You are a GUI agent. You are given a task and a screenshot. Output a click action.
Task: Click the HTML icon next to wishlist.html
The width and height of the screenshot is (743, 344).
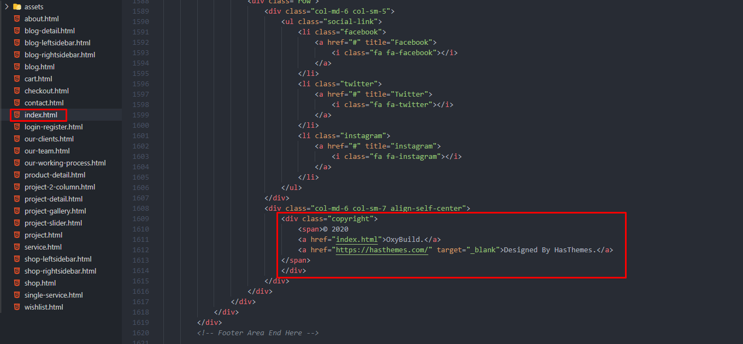(x=17, y=307)
